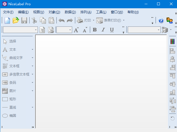Image resolution: width=177 pixels, height=132 pixels.
Task: Open the font size dropdown
Action: [70, 30]
